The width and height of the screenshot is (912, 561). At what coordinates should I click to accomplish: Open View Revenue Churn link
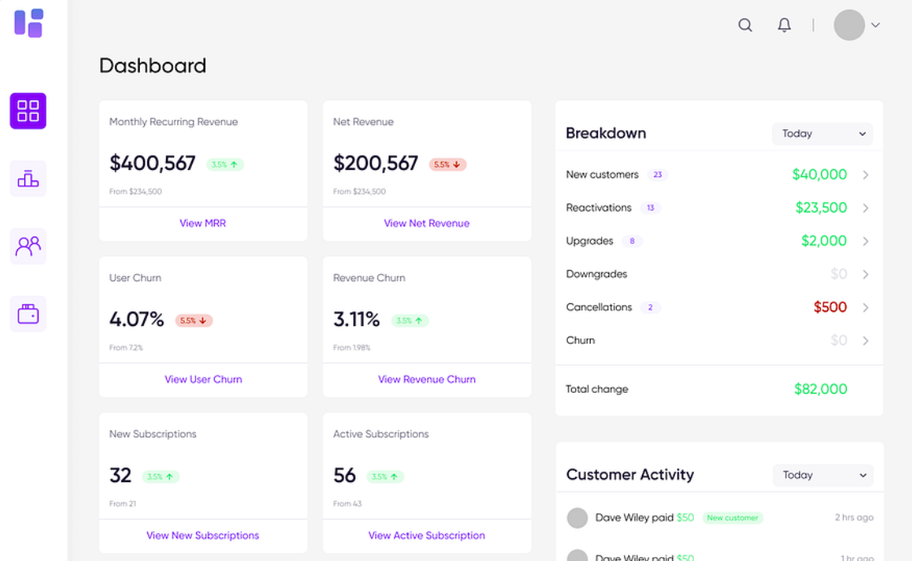pos(426,379)
